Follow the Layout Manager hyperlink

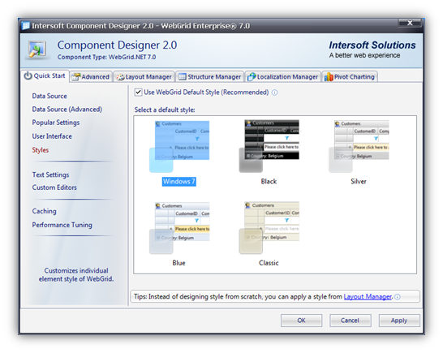point(368,297)
